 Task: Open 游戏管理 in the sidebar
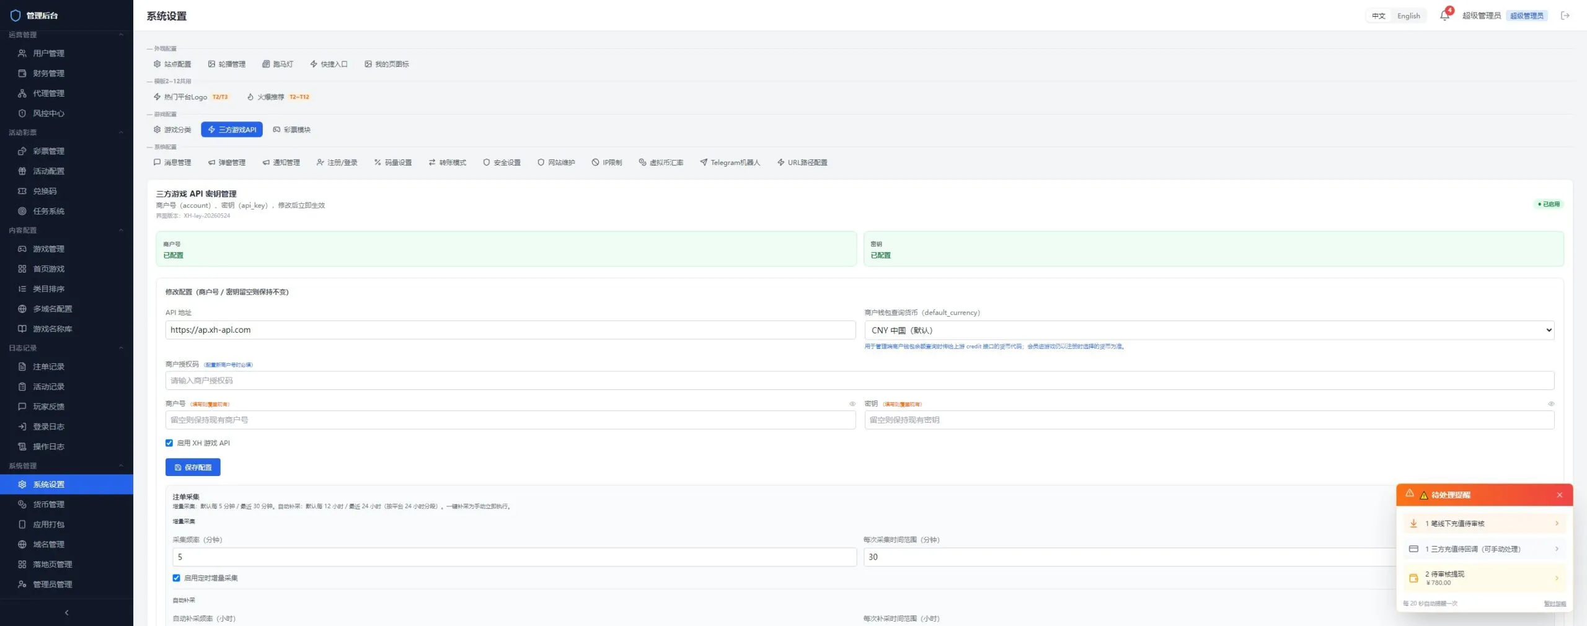66,249
